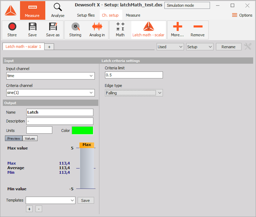Click the minus button below Templates
This screenshot has width=256, height=217.
[x=39, y=209]
